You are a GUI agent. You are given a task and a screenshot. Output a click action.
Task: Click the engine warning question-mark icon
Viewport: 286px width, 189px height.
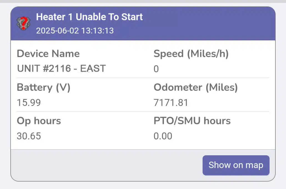pyautogui.click(x=24, y=23)
